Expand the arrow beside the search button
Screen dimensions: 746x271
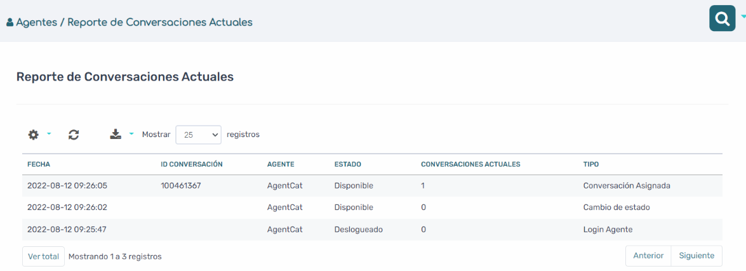[x=743, y=16]
